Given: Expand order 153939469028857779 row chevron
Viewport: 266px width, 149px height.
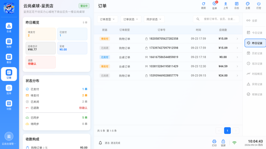Looking at the screenshot, I should pyautogui.click(x=237, y=76).
